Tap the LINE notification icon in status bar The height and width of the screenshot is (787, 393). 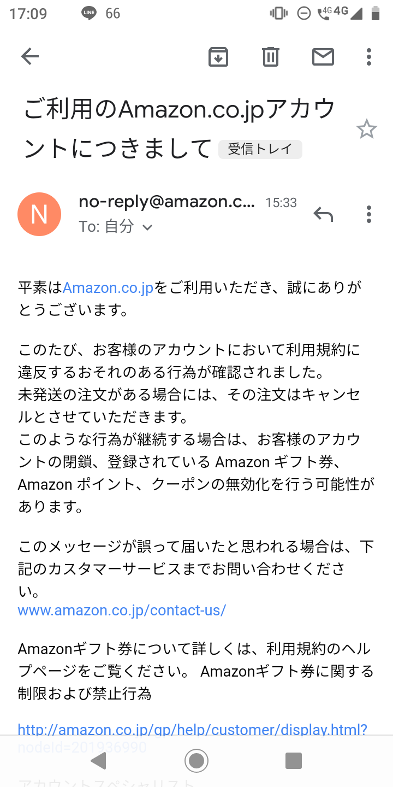pos(90,13)
